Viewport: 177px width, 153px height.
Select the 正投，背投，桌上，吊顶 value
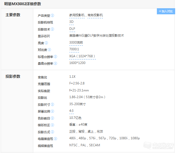(x=86, y=132)
